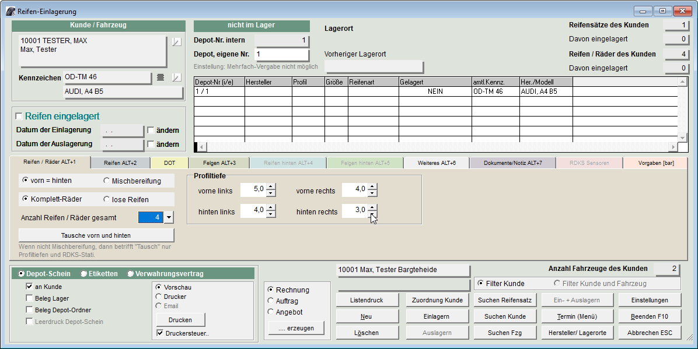Click the Reifen-Einlagerung tire icon in title bar
Screen dimensions: 698x349
pos(11,11)
